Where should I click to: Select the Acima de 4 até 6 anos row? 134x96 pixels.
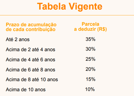pos(31,59)
